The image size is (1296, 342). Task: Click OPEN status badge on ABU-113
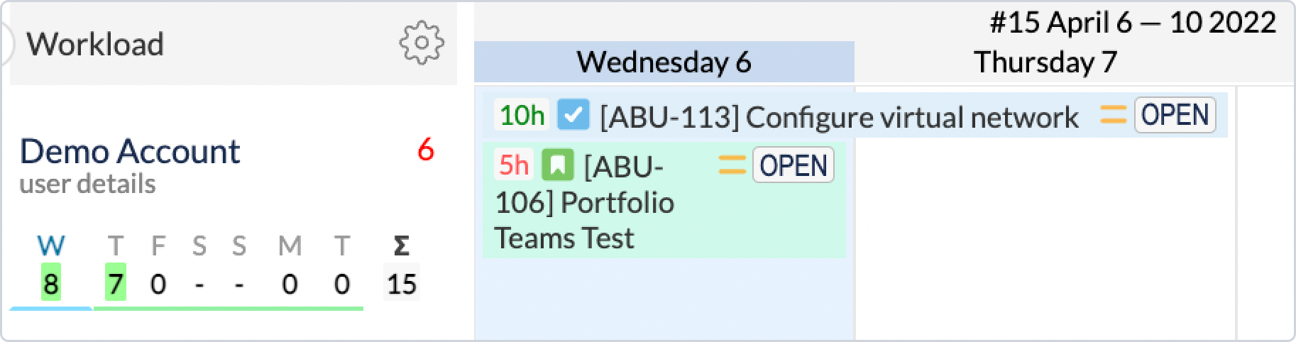pos(1175,115)
